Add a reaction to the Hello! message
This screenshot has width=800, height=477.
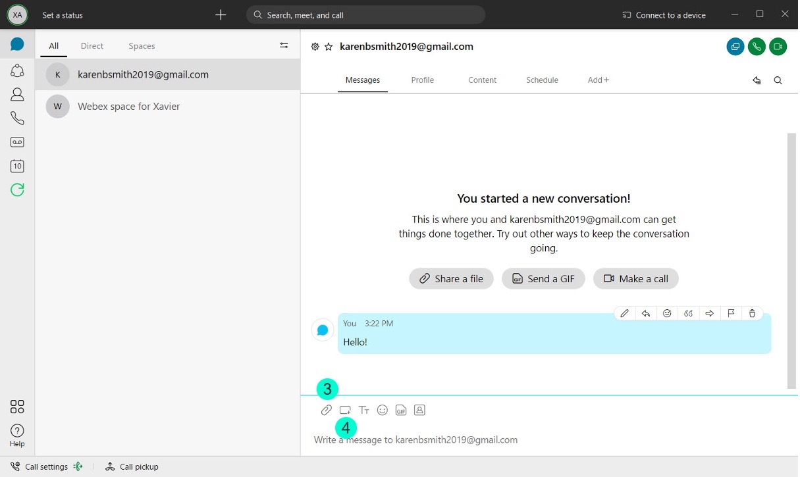pos(667,314)
